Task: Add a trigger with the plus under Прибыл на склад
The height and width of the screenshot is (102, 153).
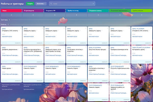Action: [x=76, y=15]
